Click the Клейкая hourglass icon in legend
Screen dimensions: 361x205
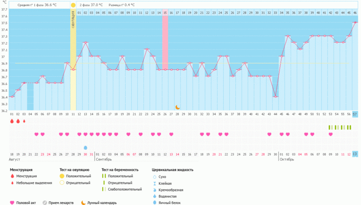click(155, 183)
